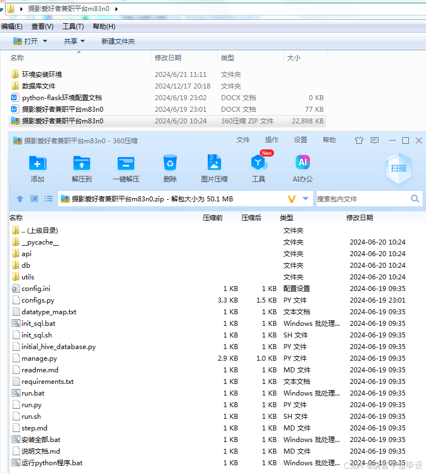Open the 帮助(H) menu in Explorer
The image size is (426, 473).
104,27
